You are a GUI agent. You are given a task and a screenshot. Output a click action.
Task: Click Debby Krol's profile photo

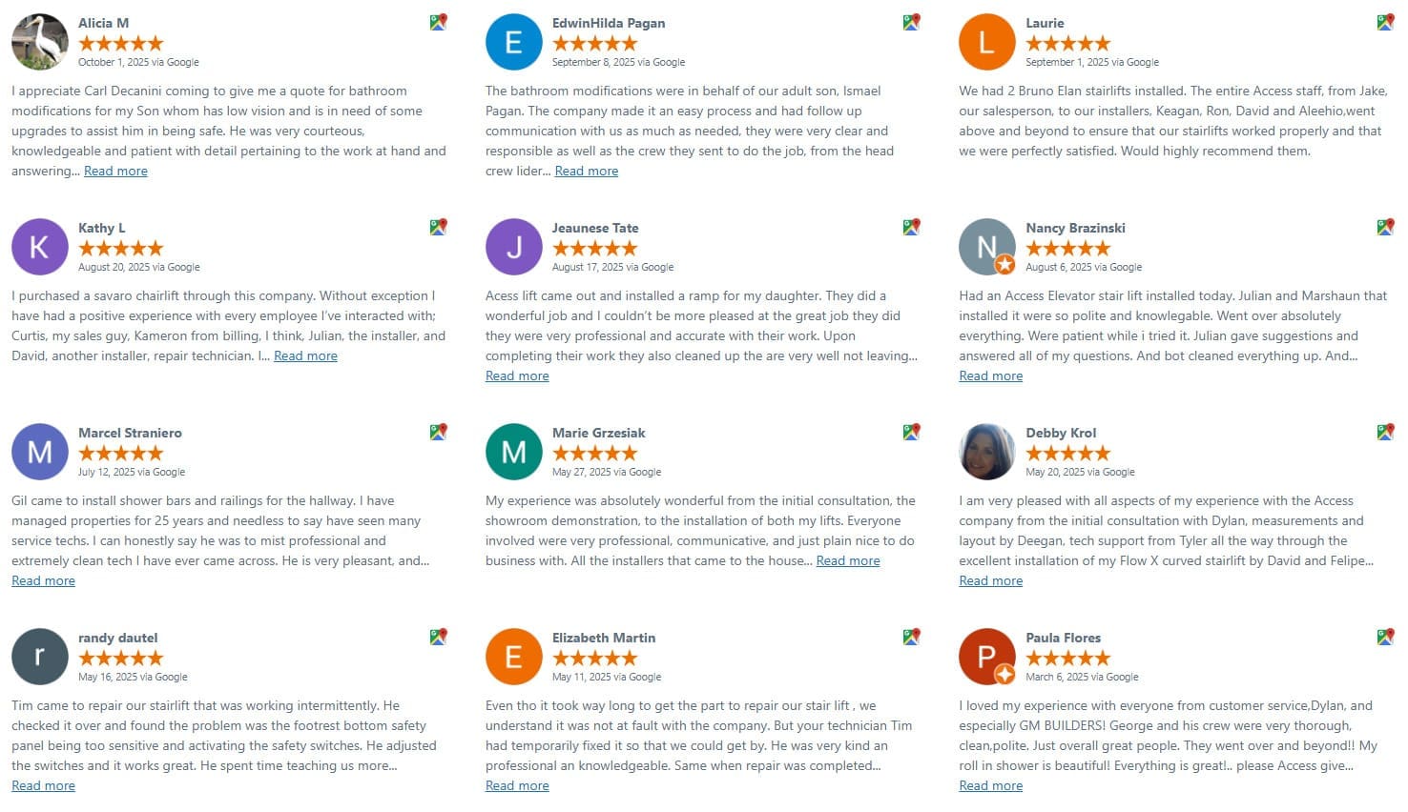[986, 452]
